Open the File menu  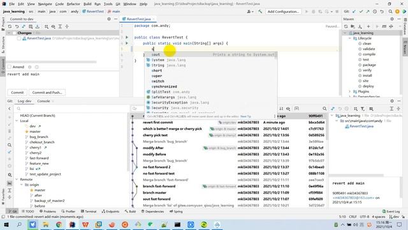(x=11, y=4)
